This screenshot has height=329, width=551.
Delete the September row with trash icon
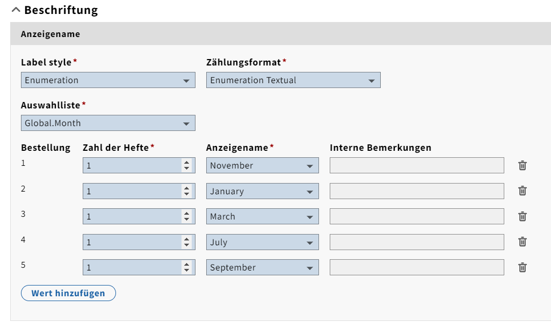[522, 267]
